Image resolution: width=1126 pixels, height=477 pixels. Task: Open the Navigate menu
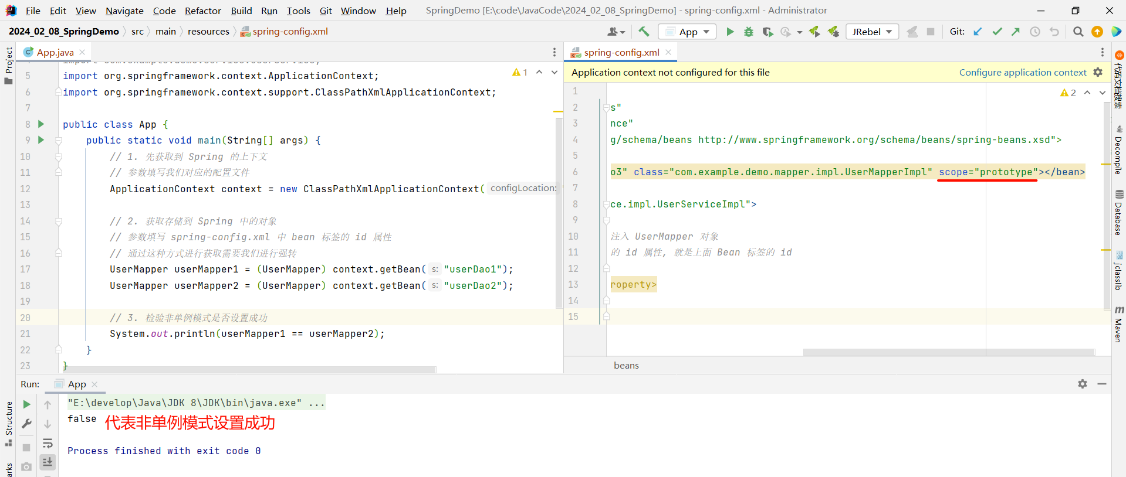[124, 11]
